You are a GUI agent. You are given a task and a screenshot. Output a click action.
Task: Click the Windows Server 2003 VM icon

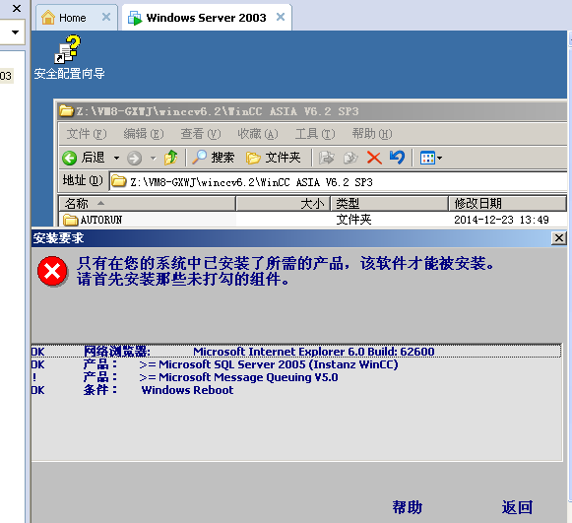(135, 18)
